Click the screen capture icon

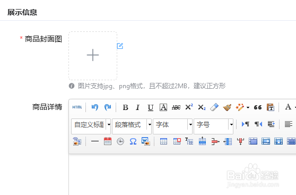tap(77, 141)
